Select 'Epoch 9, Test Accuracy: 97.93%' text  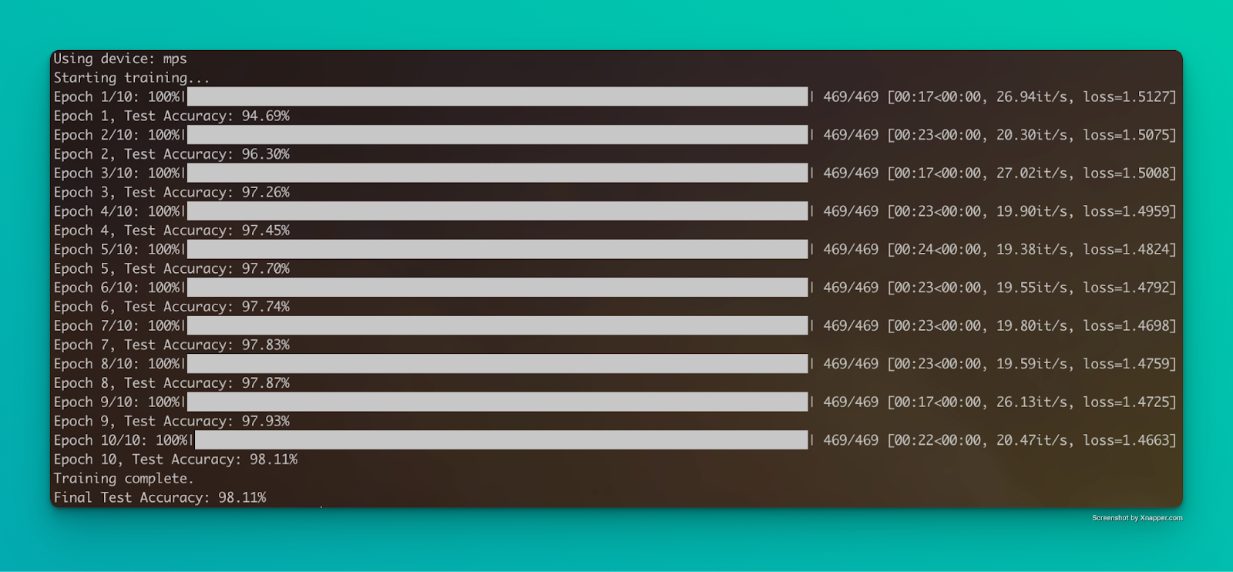(172, 421)
